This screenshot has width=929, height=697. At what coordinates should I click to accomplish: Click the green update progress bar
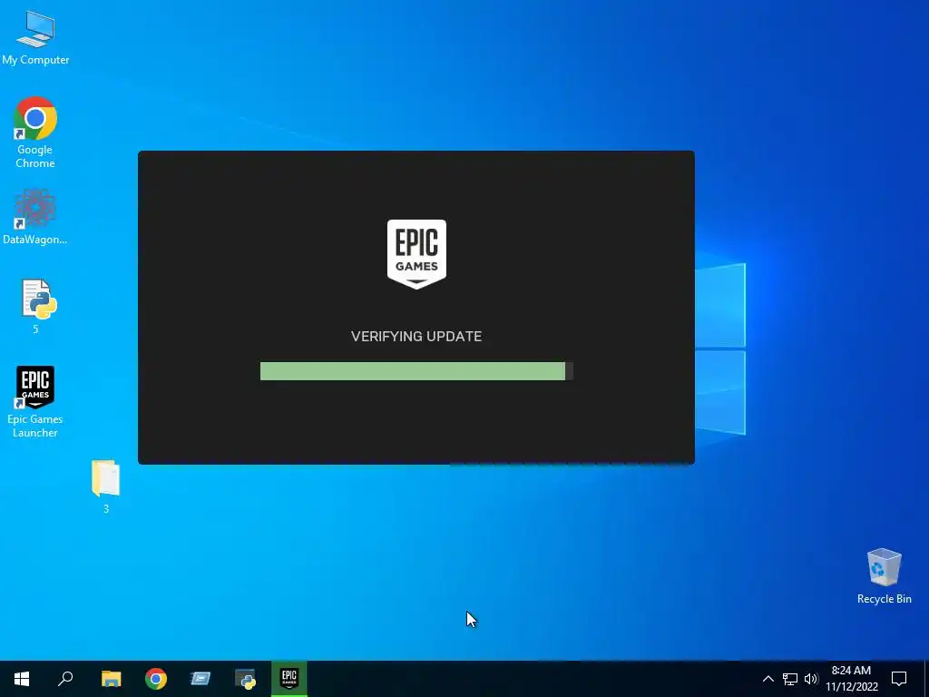tap(416, 371)
